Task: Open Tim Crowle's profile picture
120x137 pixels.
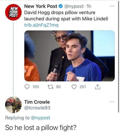Action: pyautogui.click(x=13, y=105)
